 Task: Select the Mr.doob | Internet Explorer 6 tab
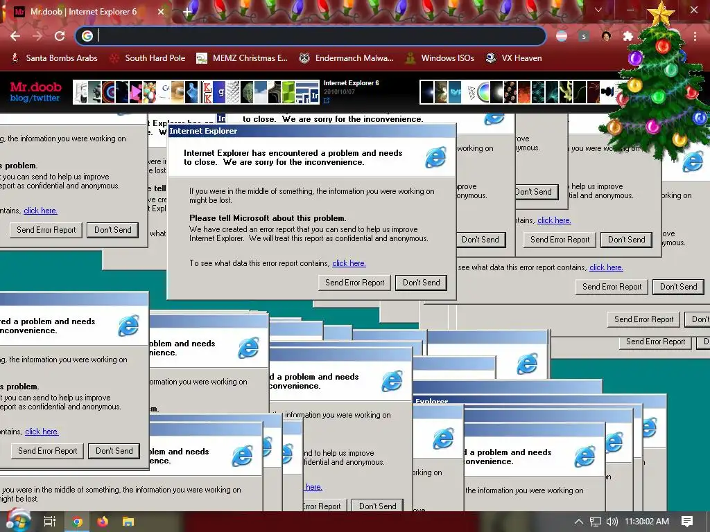pos(83,12)
